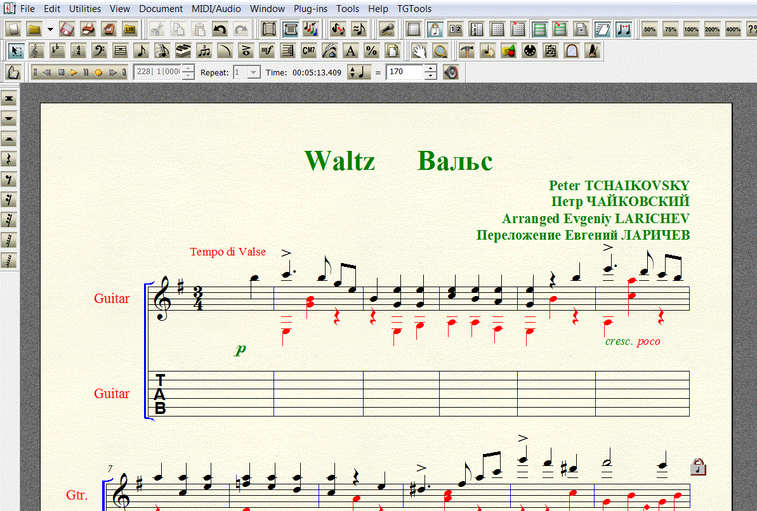
Task: Select the Simple Entry eighth-note tool
Action: 141,51
